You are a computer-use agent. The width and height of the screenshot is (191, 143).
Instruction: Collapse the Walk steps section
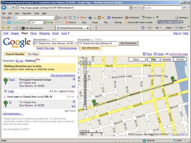tap(6, 91)
